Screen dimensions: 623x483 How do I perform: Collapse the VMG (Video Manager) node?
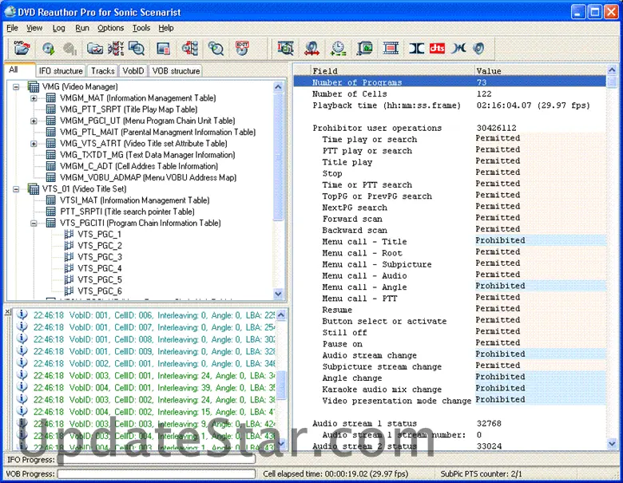tap(16, 86)
